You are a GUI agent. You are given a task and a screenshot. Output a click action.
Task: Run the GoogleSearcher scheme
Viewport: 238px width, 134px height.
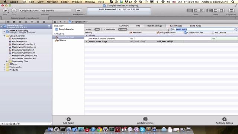6,10
